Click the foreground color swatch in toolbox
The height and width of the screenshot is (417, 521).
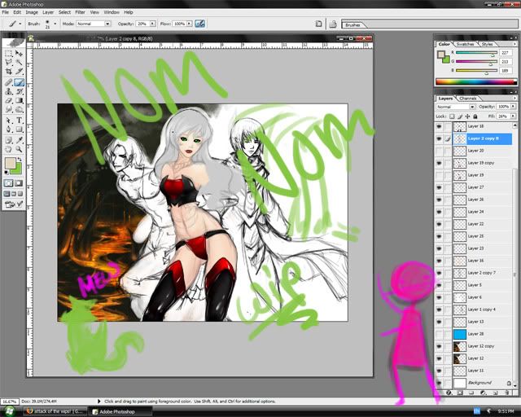[10, 163]
